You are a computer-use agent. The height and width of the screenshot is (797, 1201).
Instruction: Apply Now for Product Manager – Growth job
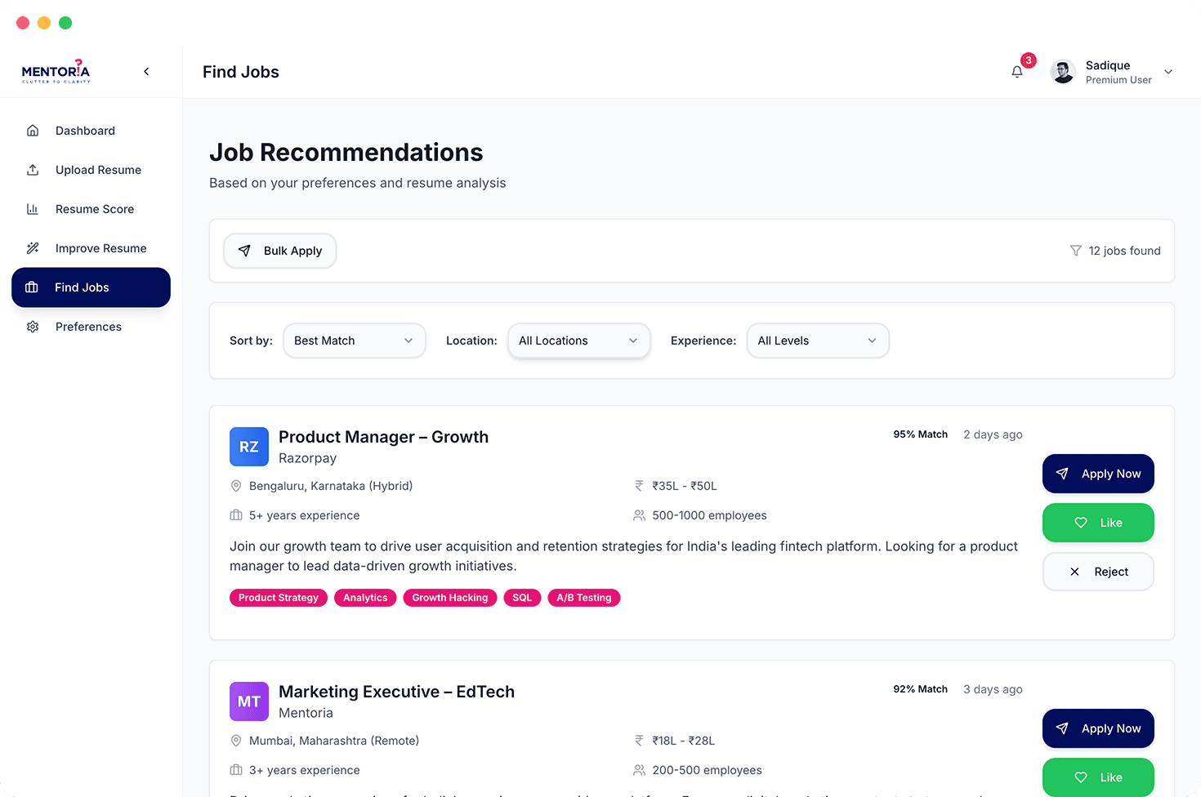pyautogui.click(x=1098, y=474)
